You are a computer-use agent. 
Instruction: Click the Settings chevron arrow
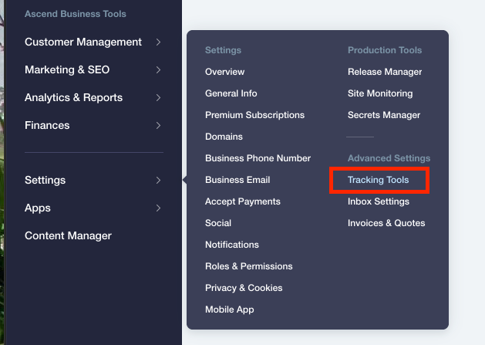click(158, 181)
